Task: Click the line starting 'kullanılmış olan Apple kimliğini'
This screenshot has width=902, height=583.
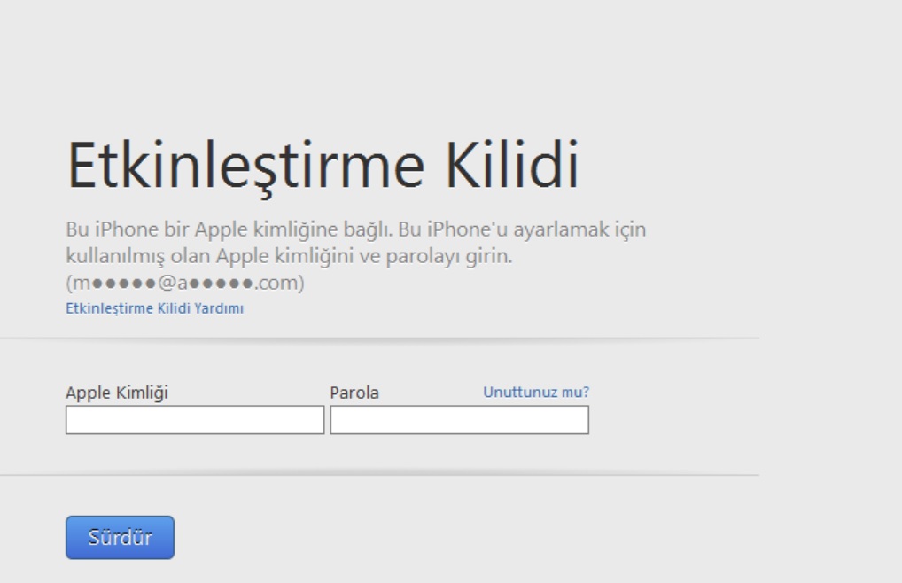Action: [290, 256]
